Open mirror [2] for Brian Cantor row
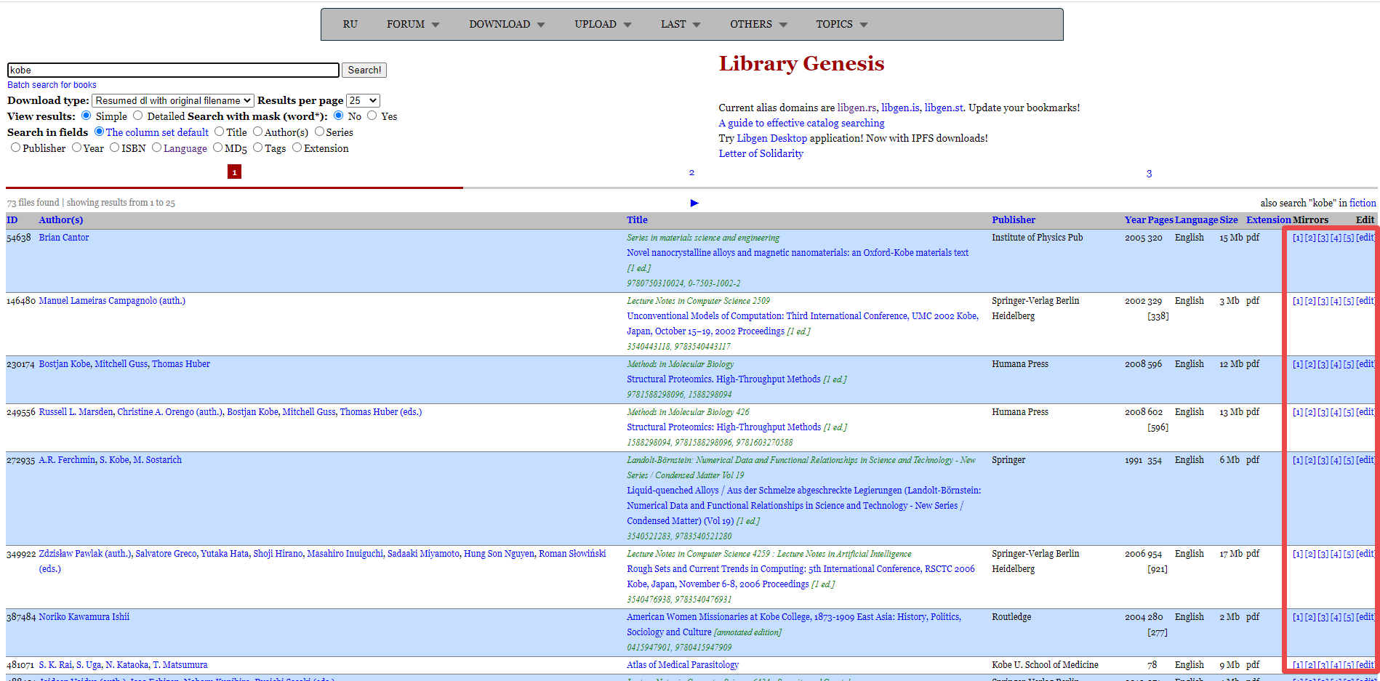 1310,238
